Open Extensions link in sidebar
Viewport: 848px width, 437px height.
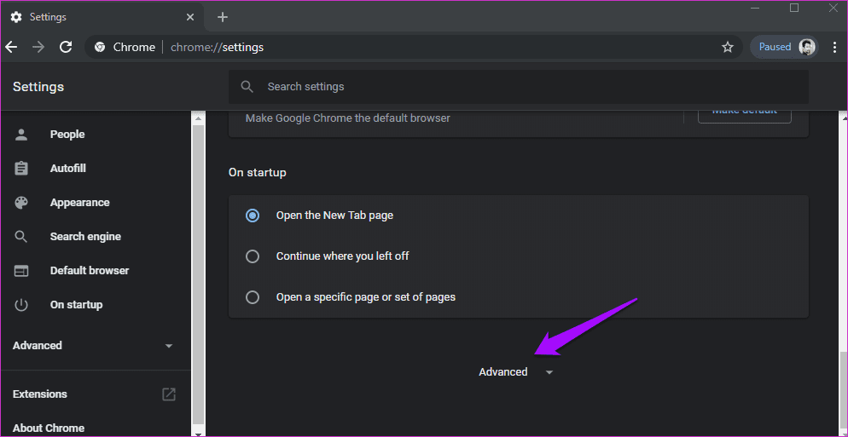(40, 394)
